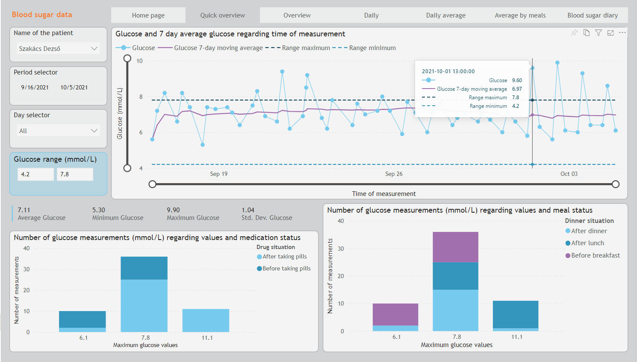This screenshot has width=637, height=362.
Task: Open the Blood sugar diary tab
Action: (593, 15)
